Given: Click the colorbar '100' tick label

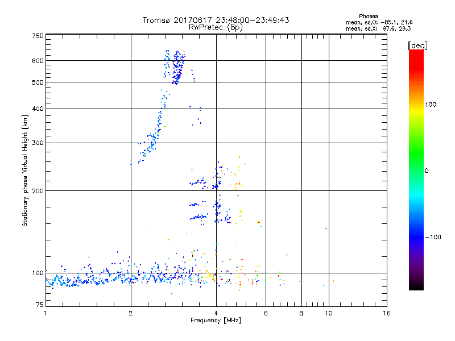Looking at the screenshot, I should click(431, 105).
